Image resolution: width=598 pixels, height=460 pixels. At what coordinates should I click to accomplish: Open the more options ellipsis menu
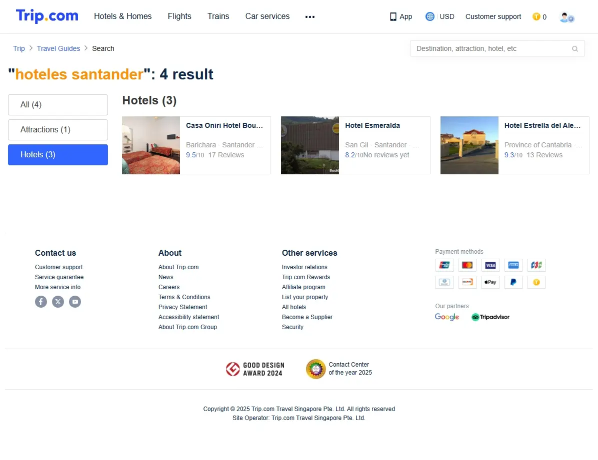[310, 17]
